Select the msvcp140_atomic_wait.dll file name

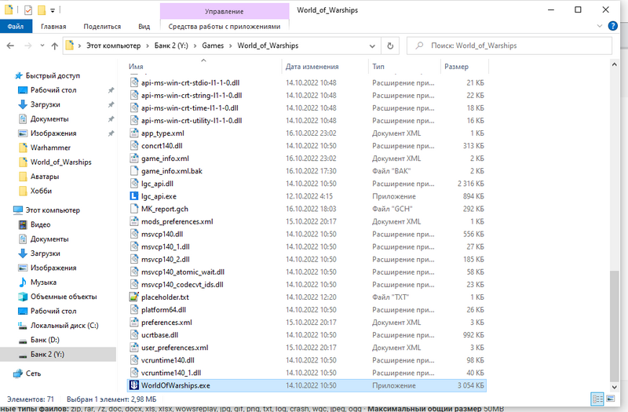[183, 272]
